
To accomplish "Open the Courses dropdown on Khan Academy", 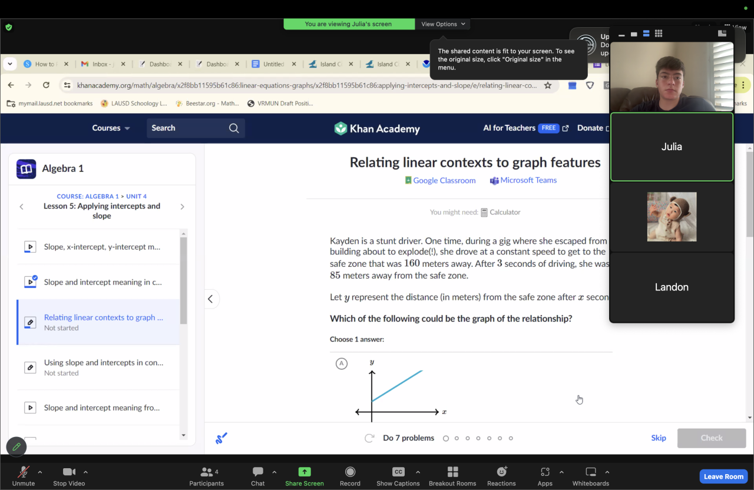I will pyautogui.click(x=111, y=128).
